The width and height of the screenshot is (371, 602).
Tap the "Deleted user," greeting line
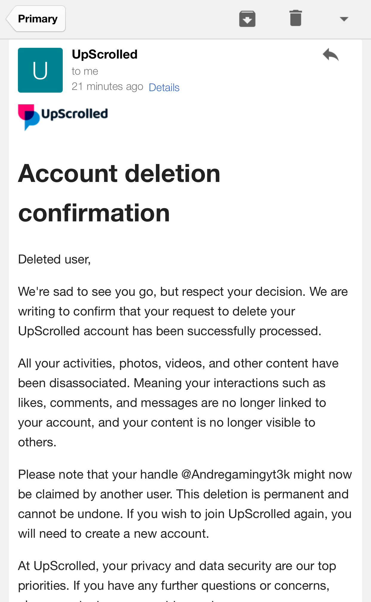pos(54,259)
